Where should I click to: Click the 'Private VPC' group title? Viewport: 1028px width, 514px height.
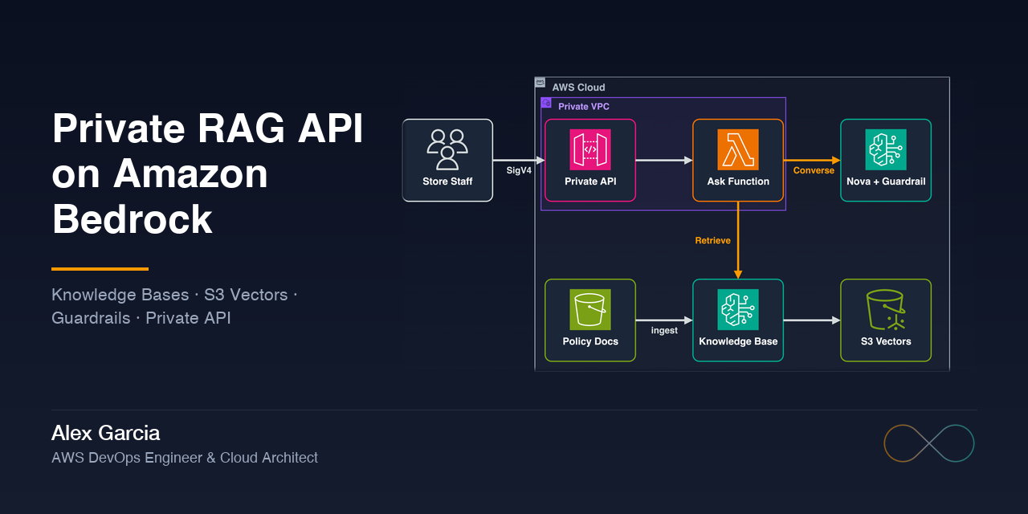[x=584, y=106]
